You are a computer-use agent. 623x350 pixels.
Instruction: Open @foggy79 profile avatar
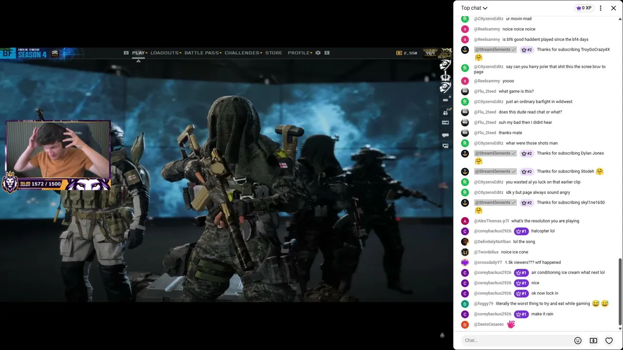pyautogui.click(x=465, y=304)
